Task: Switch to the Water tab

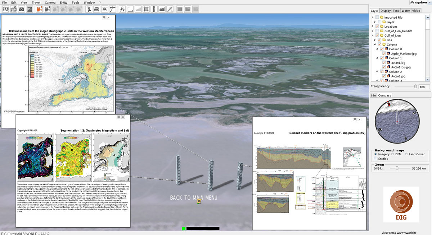Action: [x=406, y=11]
